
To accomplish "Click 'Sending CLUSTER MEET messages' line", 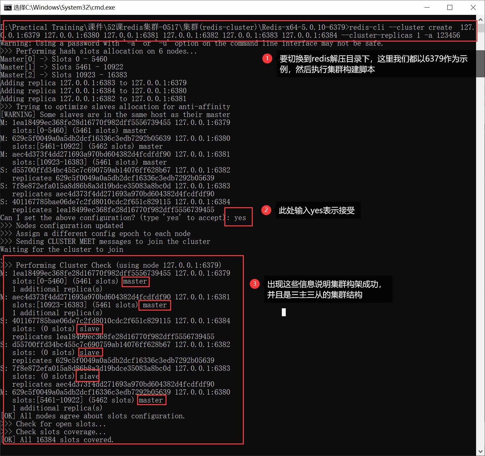I will click(x=105, y=242).
